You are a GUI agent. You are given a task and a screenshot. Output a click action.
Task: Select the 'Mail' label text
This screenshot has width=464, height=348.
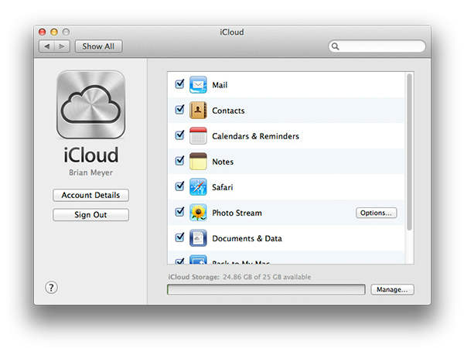click(220, 85)
